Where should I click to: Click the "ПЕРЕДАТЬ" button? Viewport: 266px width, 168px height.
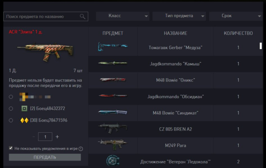(x=45, y=157)
